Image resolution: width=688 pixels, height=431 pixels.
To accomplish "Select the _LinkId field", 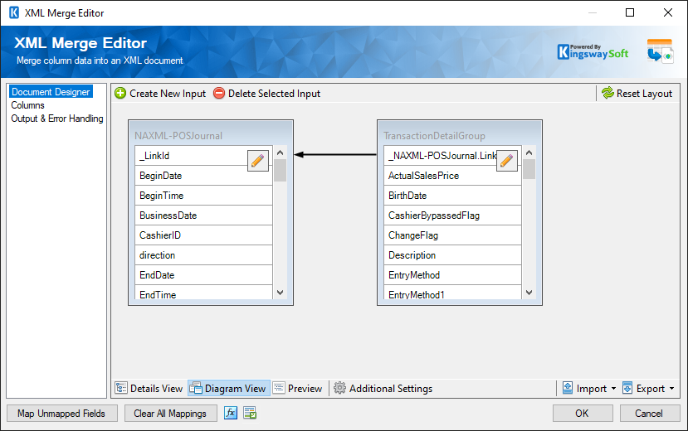I will tap(203, 156).
